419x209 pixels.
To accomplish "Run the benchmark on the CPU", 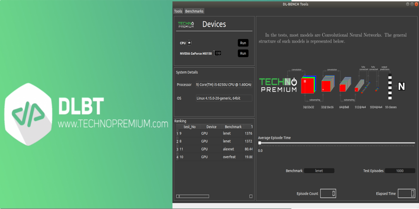I will [x=243, y=43].
